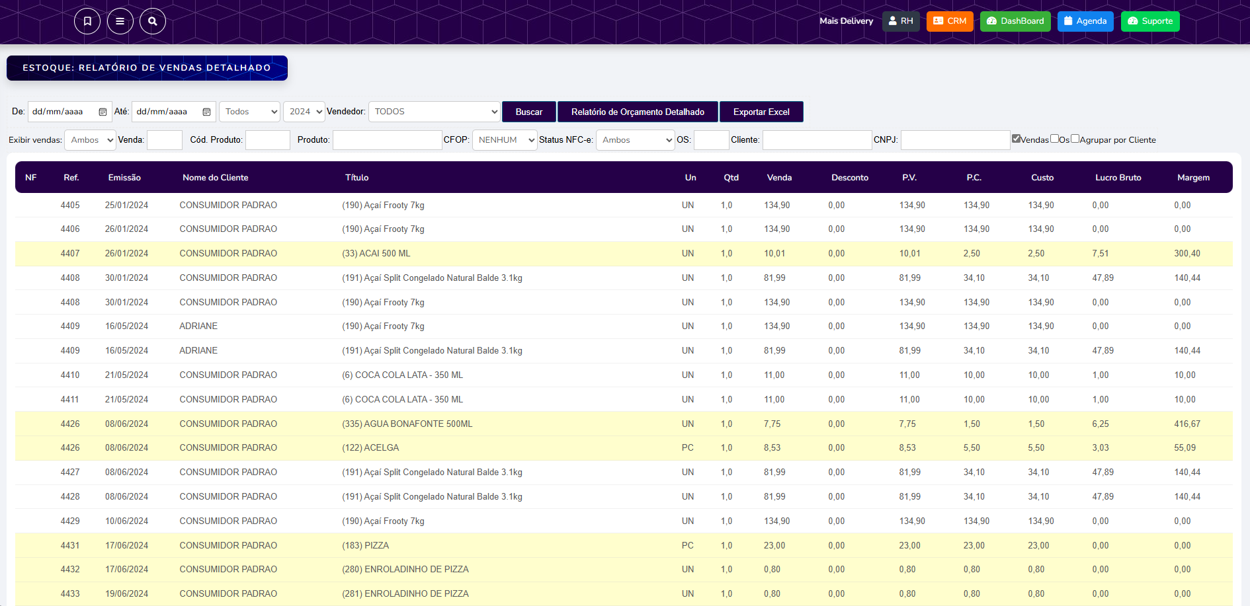Click (281) ENROLADINHO DE PIZZA title
The image size is (1250, 606).
405,594
